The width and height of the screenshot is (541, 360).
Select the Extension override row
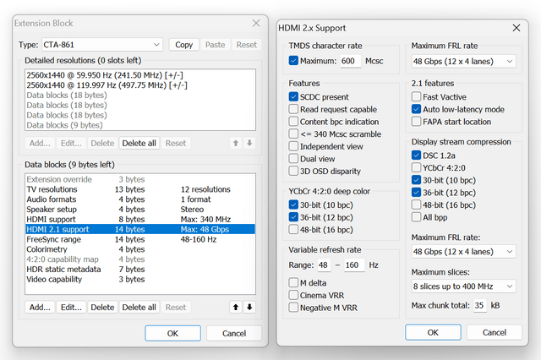click(140, 179)
